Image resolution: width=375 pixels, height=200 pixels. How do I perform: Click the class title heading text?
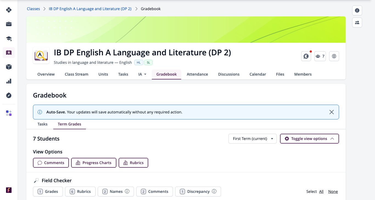point(142,52)
